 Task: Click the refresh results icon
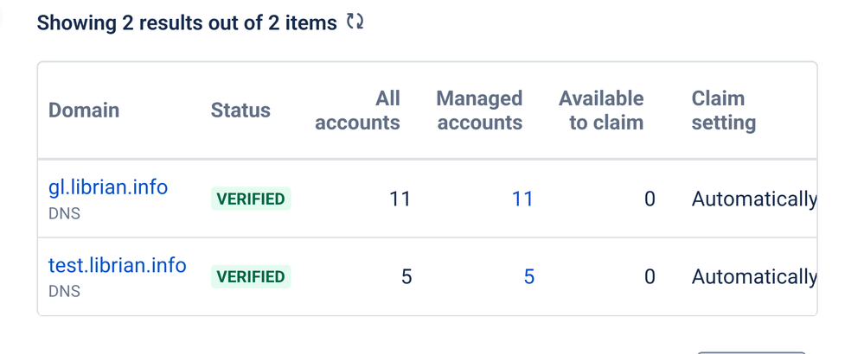pos(355,22)
